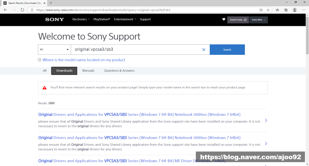The image size is (309, 166).
Task: Click the Welcome to Sony Support heading
Action: coord(89,36)
